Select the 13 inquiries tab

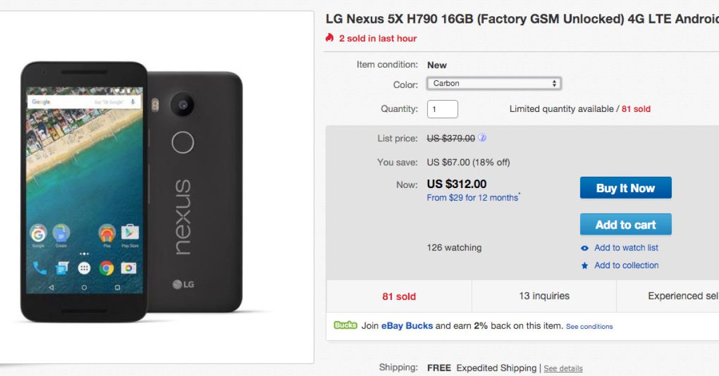pyautogui.click(x=544, y=296)
